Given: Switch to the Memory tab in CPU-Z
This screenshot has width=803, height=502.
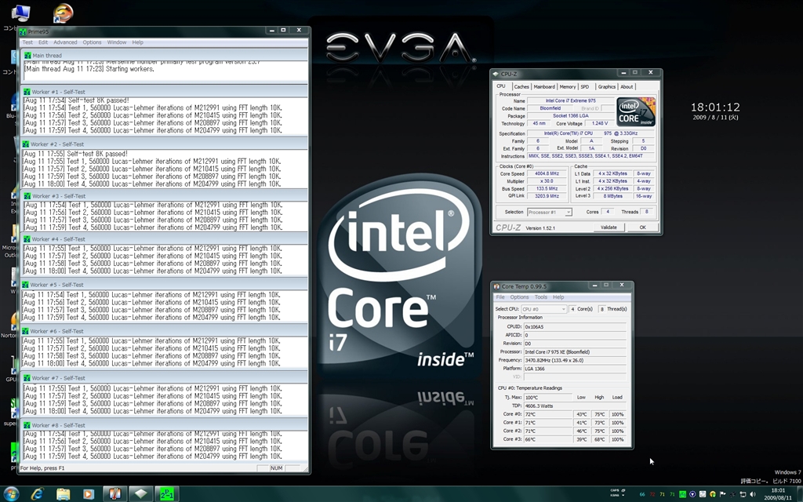Looking at the screenshot, I should (x=568, y=86).
